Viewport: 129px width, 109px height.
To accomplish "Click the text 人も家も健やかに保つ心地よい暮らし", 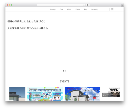I will tap(28, 28).
